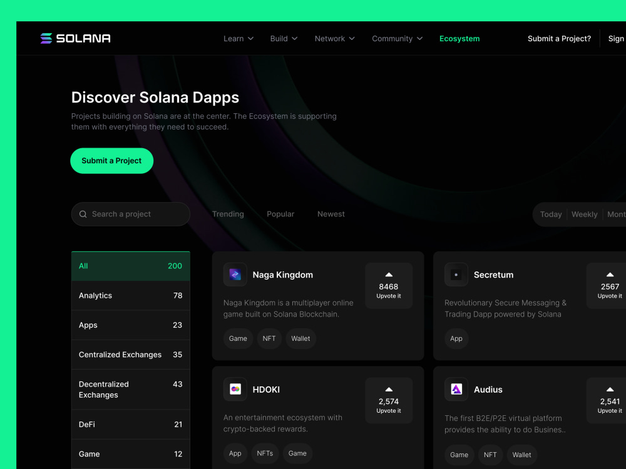
Task: Upvote Naga Kingdom with 8468 votes
Action: tap(389, 286)
